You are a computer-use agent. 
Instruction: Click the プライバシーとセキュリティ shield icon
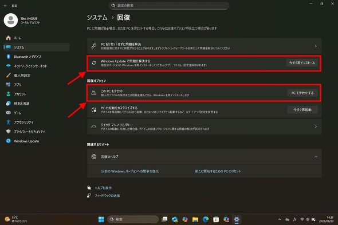9,132
